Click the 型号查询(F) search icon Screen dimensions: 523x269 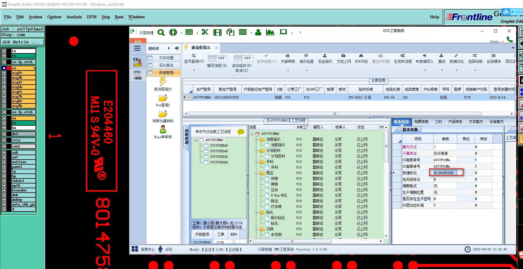(x=194, y=56)
